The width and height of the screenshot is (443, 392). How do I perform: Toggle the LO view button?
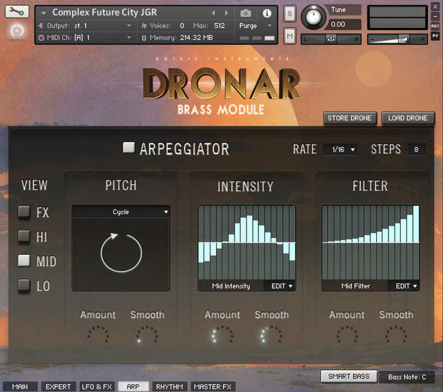click(x=24, y=285)
